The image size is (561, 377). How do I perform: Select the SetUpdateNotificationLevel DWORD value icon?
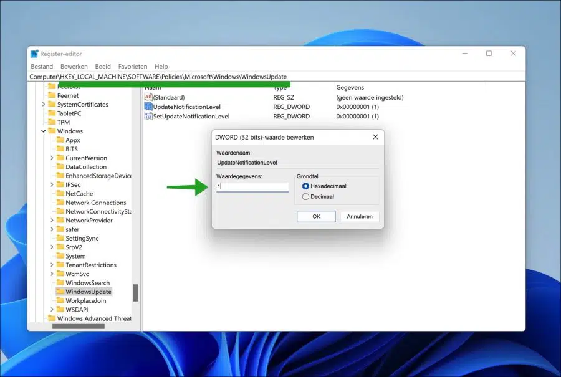[148, 116]
